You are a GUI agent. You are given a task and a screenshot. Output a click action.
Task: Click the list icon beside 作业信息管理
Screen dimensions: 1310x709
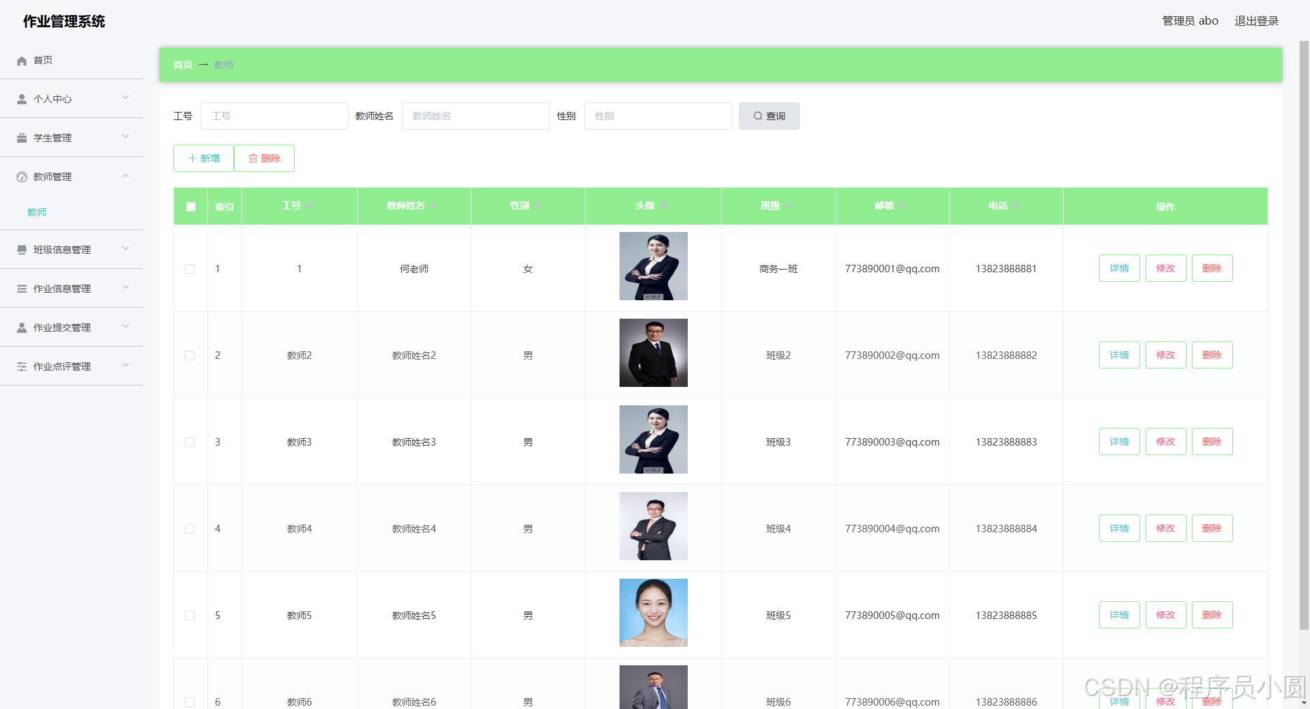(22, 289)
